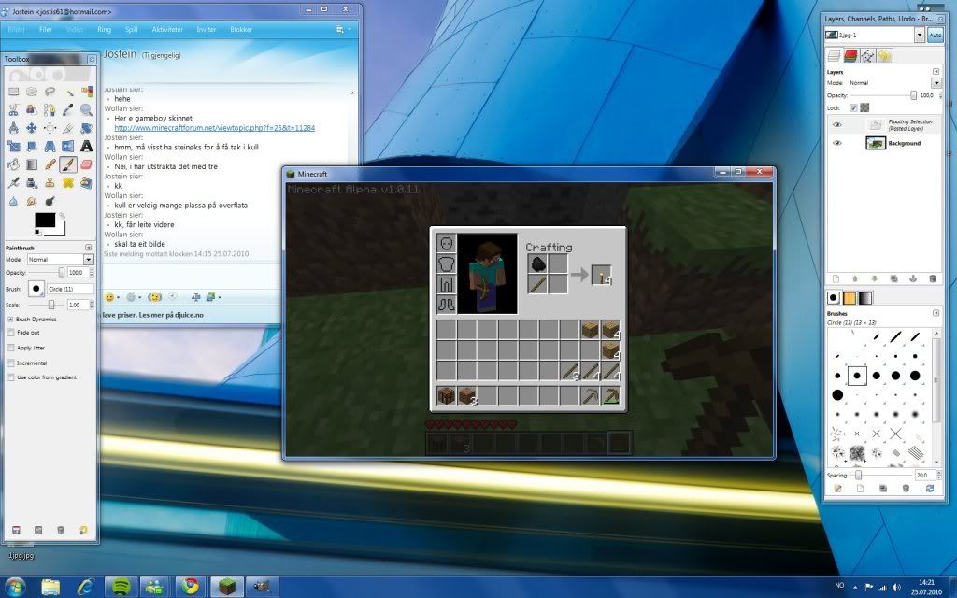The height and width of the screenshot is (598, 957).
Task: Enable Use color from gradient checkbox
Action: pyautogui.click(x=10, y=377)
